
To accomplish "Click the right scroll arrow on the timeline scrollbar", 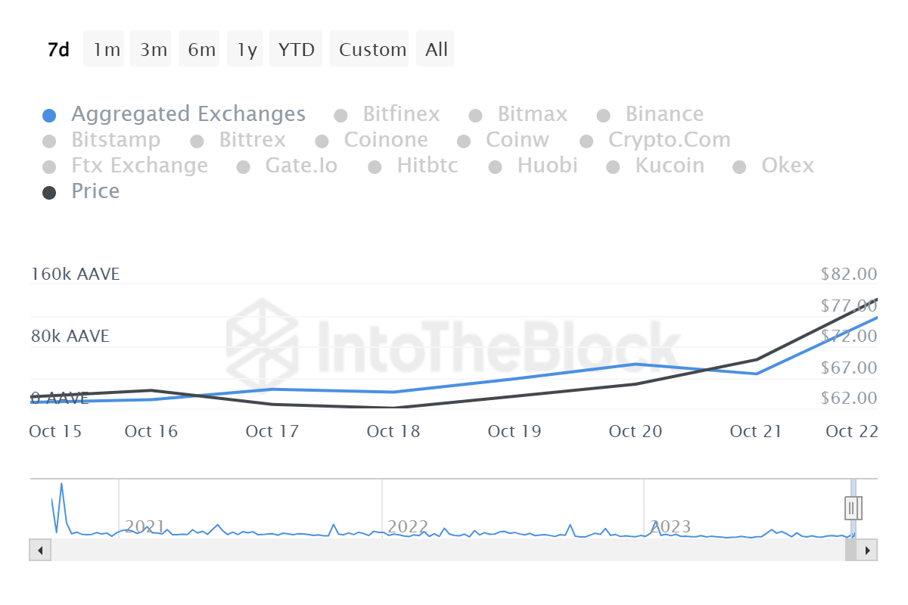I will click(x=869, y=550).
